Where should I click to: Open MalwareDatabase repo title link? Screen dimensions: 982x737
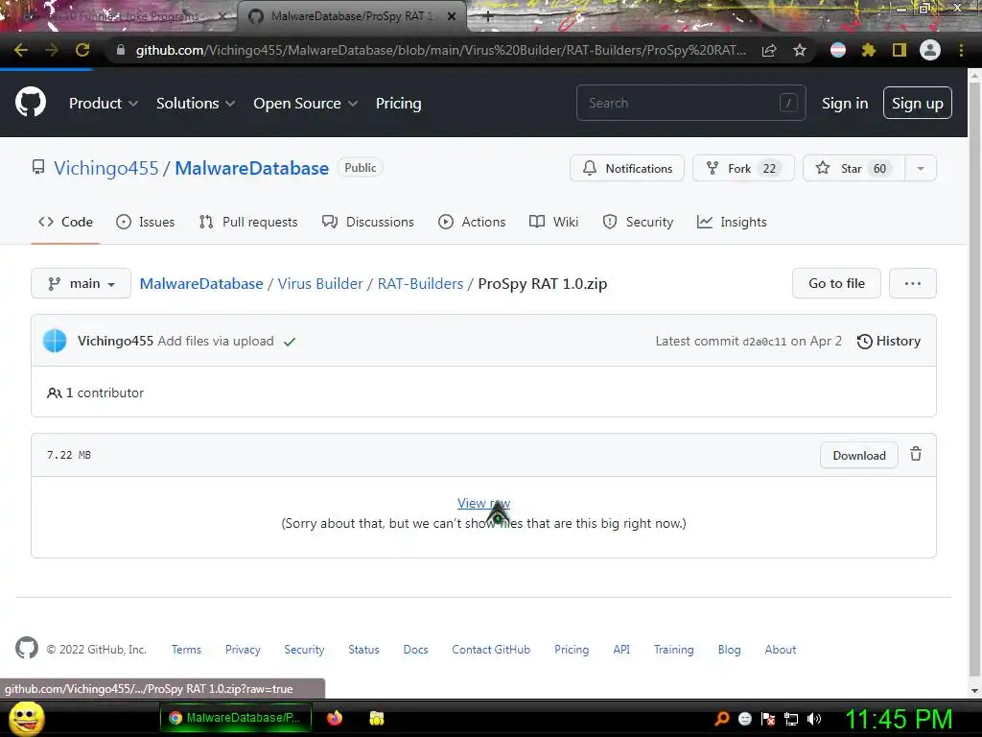coord(252,168)
